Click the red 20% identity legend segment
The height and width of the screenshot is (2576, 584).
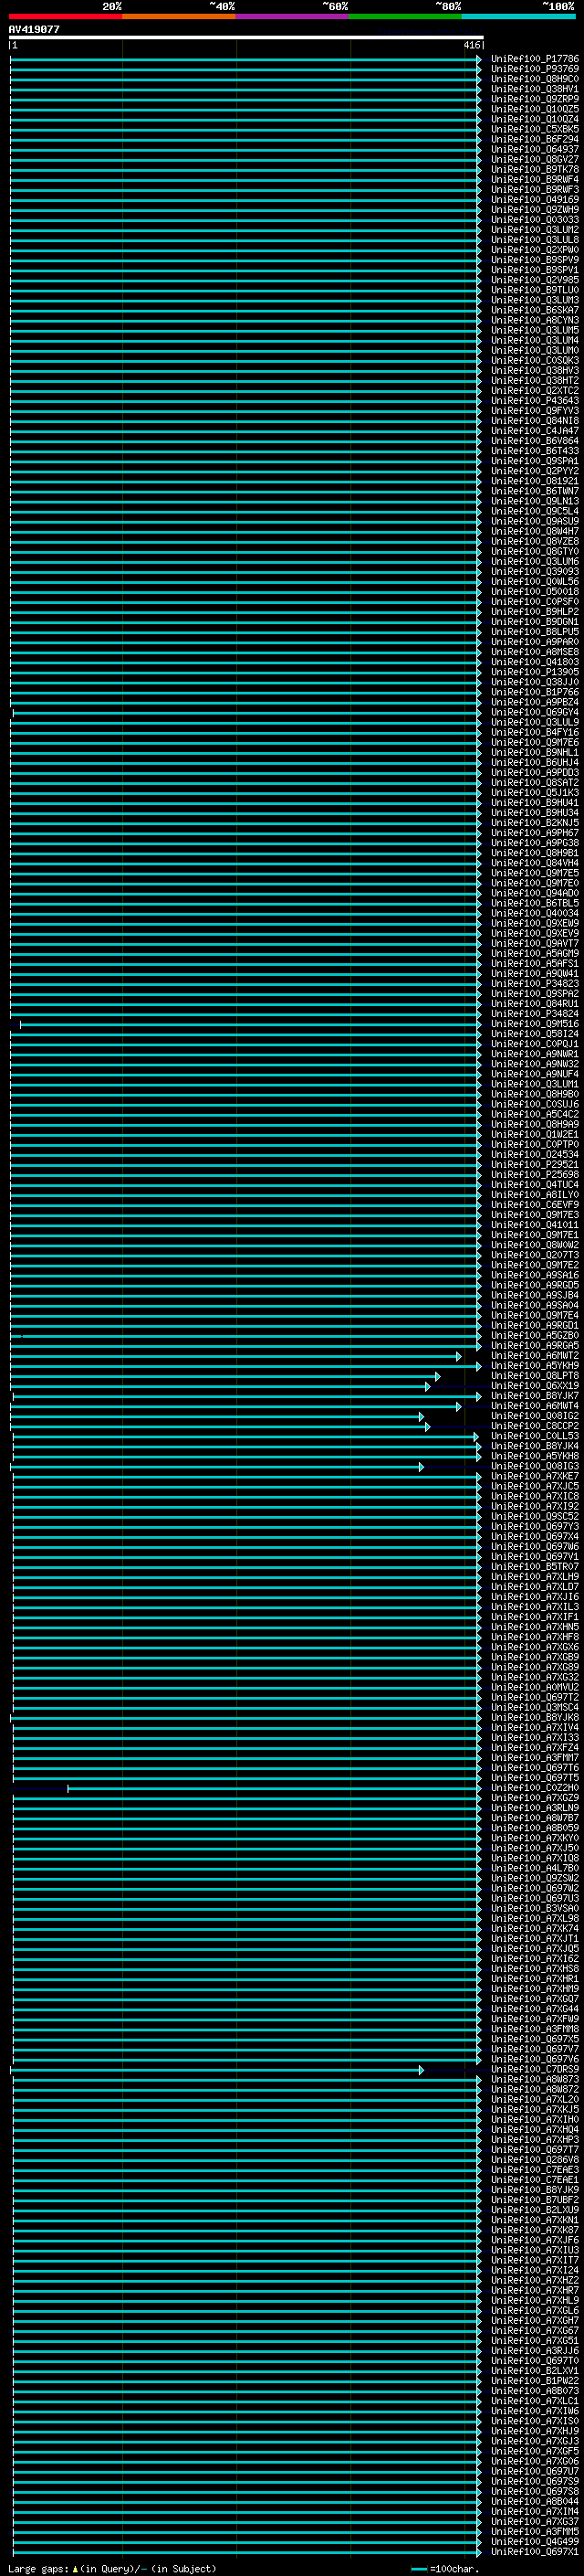click(66, 17)
